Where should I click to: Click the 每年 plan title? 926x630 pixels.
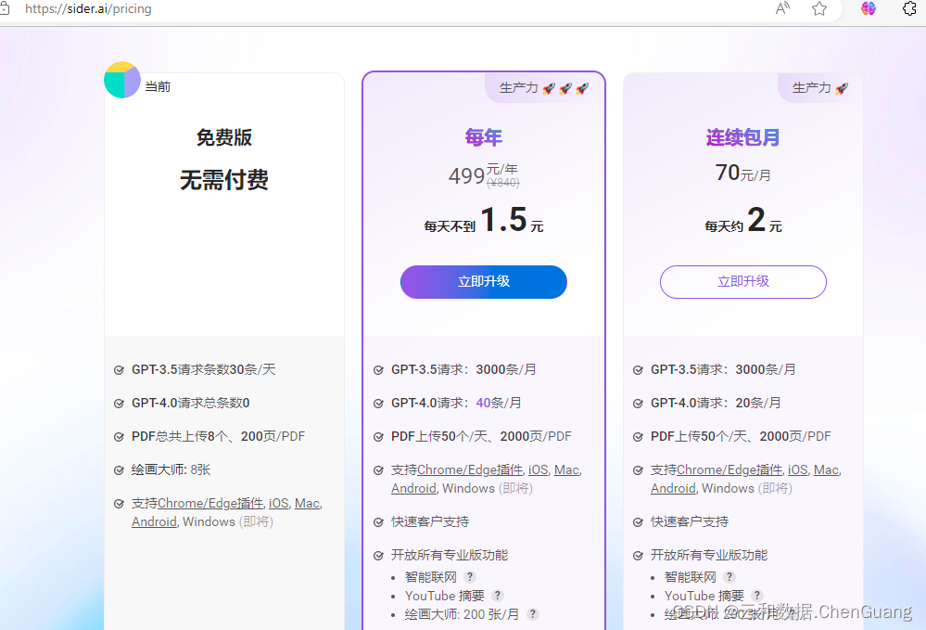(484, 137)
